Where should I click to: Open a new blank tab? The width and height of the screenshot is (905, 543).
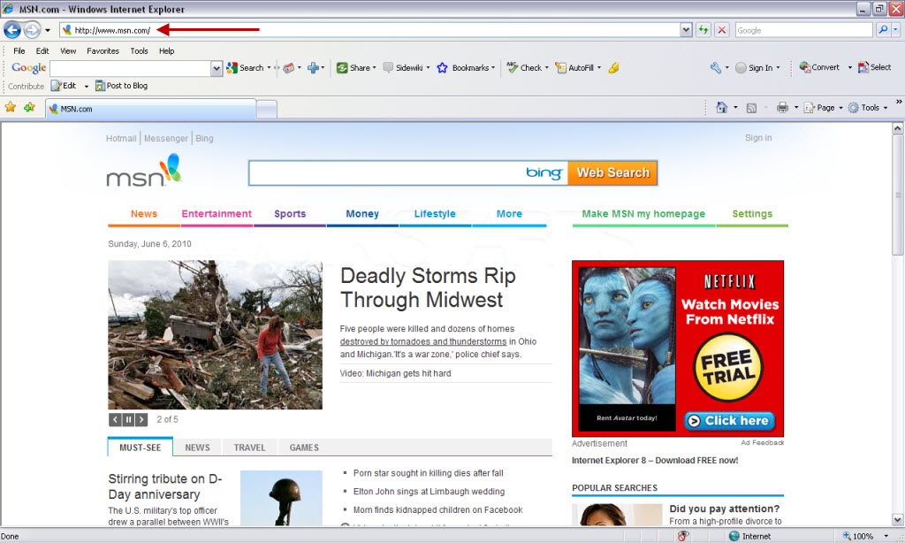point(267,109)
